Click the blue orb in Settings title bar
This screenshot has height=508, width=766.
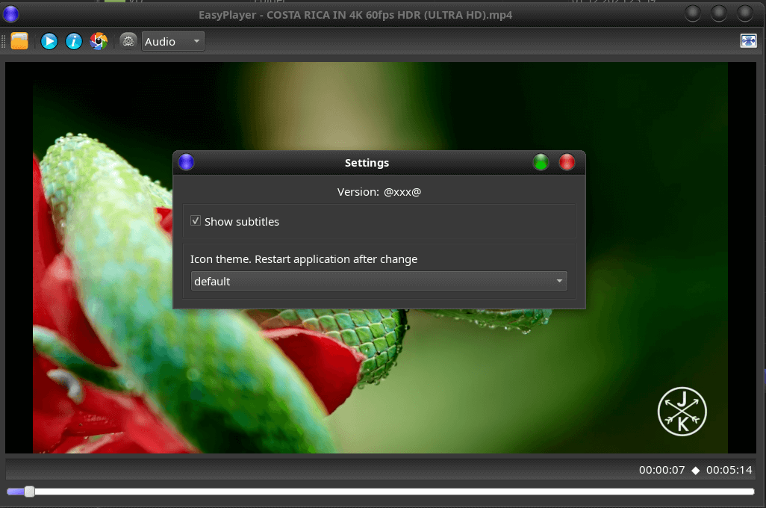[x=187, y=162]
